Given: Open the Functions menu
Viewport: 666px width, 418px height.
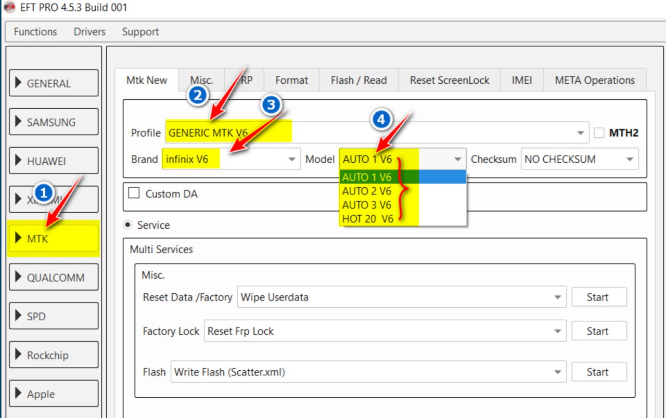Looking at the screenshot, I should (35, 32).
